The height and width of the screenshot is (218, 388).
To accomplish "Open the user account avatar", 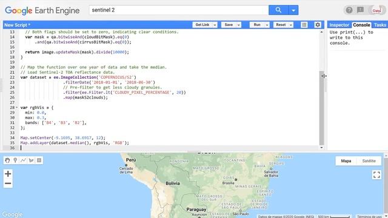I will click(377, 10).
